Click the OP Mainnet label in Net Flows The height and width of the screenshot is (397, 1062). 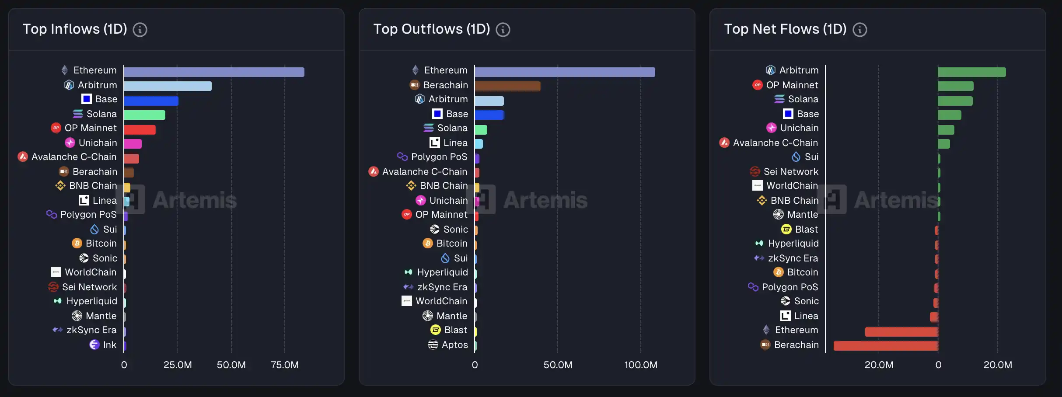[792, 85]
